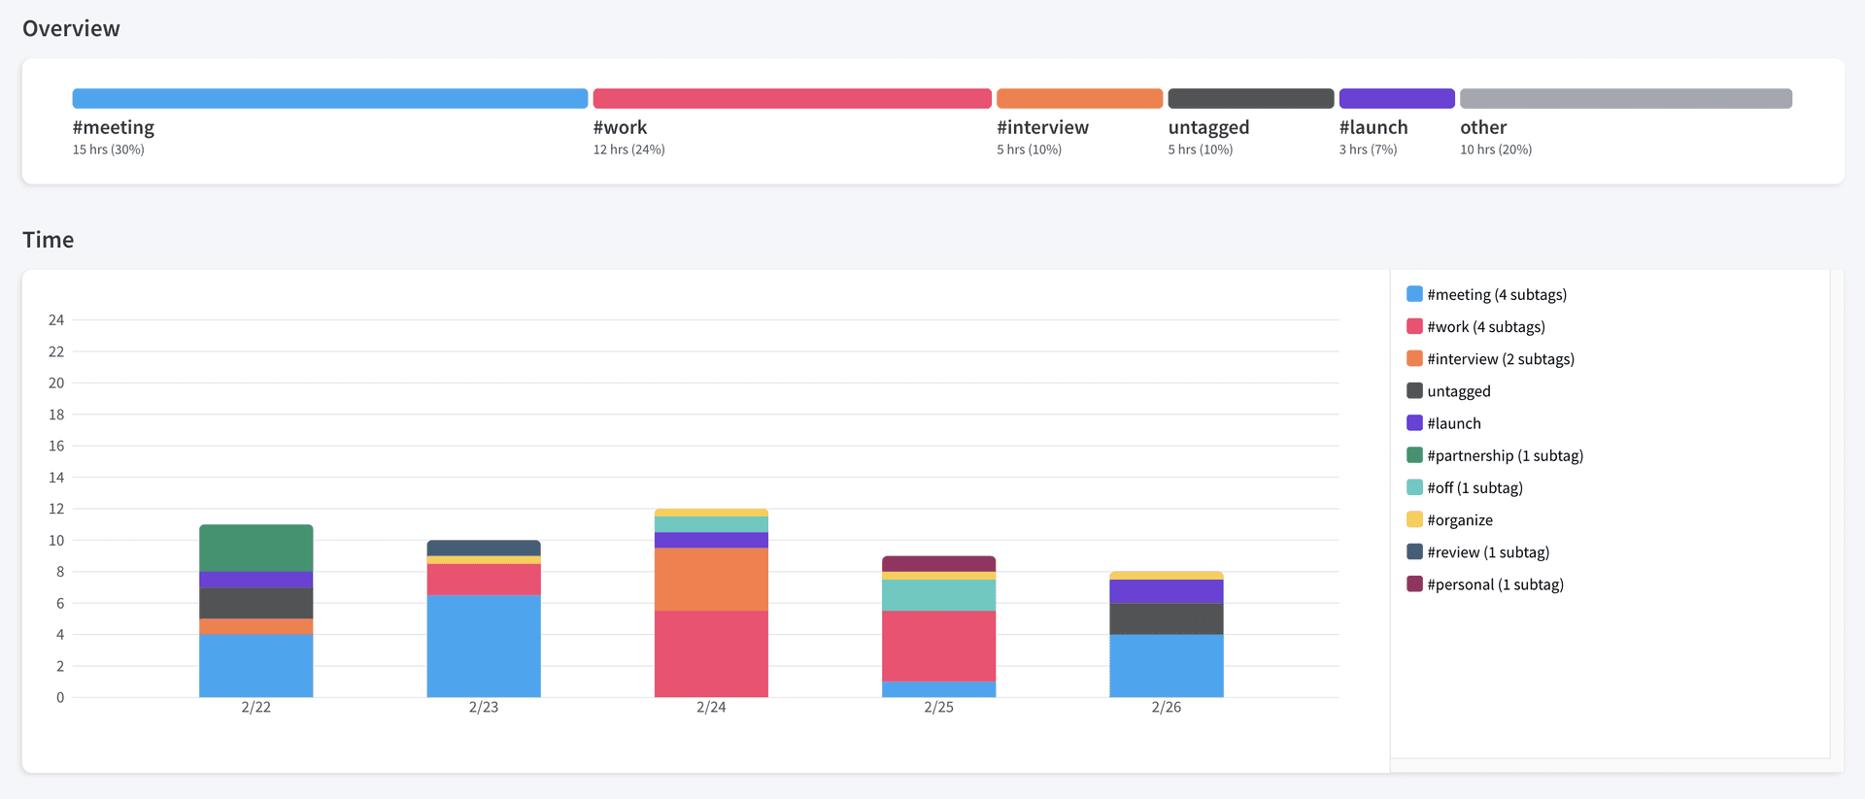Click the blue #meeting segment on 2/23
This screenshot has height=799, width=1865.
483,646
